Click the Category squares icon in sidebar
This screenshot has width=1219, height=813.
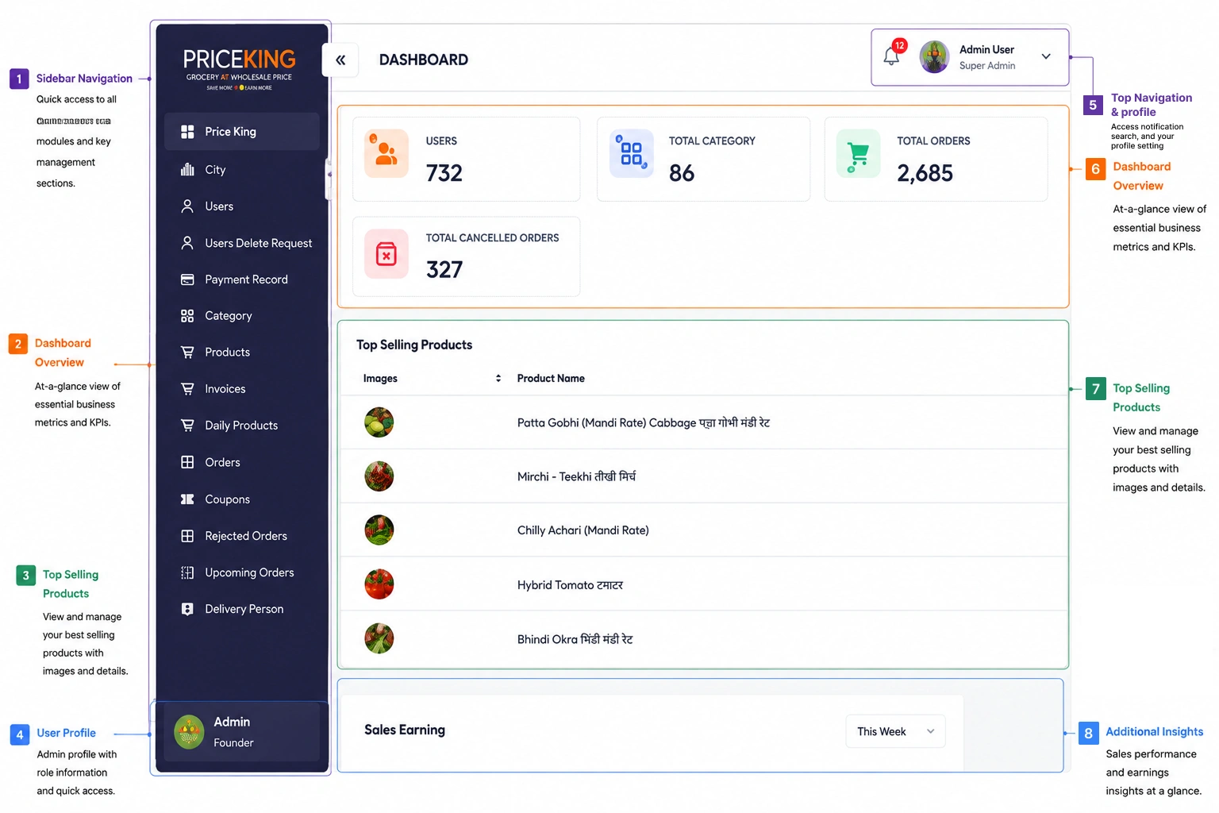(187, 316)
